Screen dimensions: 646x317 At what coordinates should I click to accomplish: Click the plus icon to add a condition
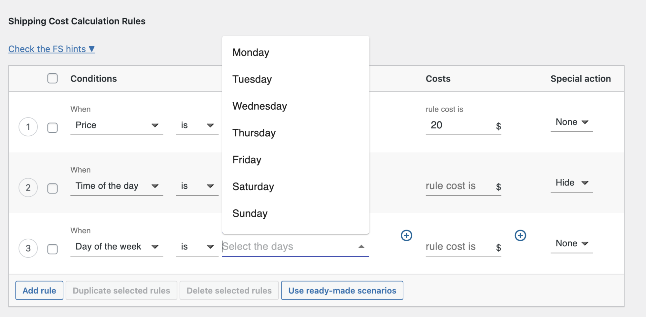[406, 235]
